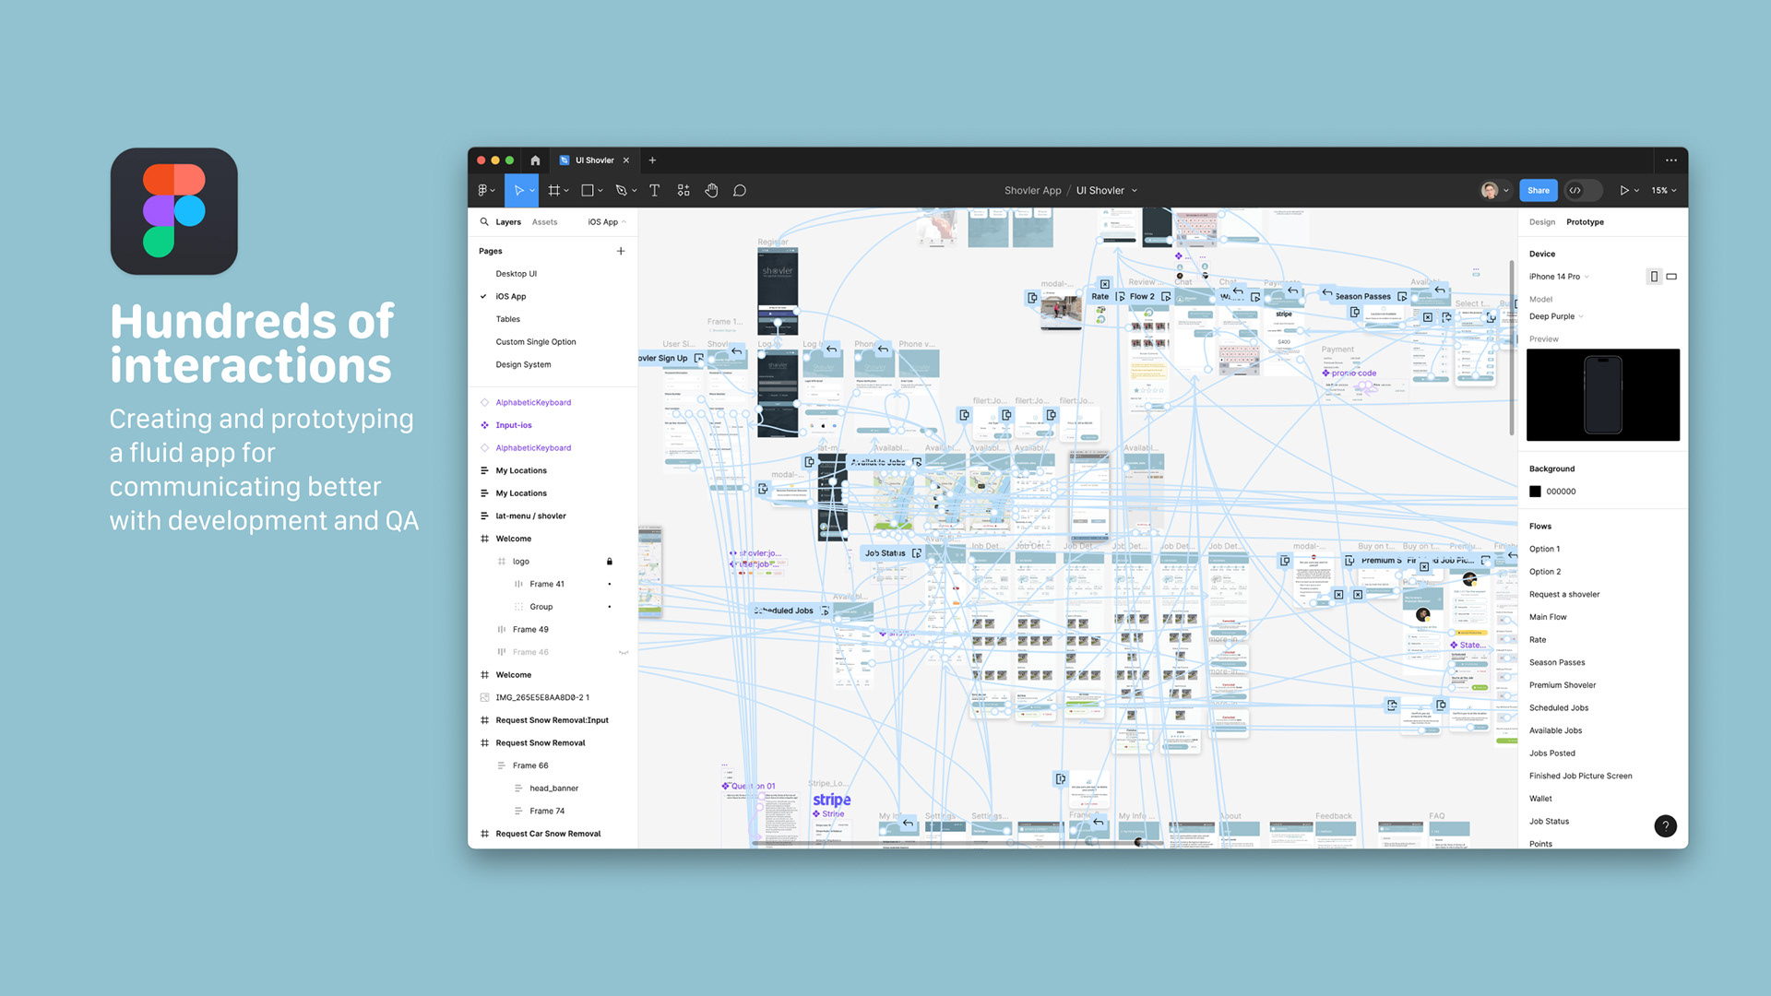This screenshot has height=996, width=1771.
Task: Open the multiplayer avatar dropdown arrow
Action: pos(1506,191)
